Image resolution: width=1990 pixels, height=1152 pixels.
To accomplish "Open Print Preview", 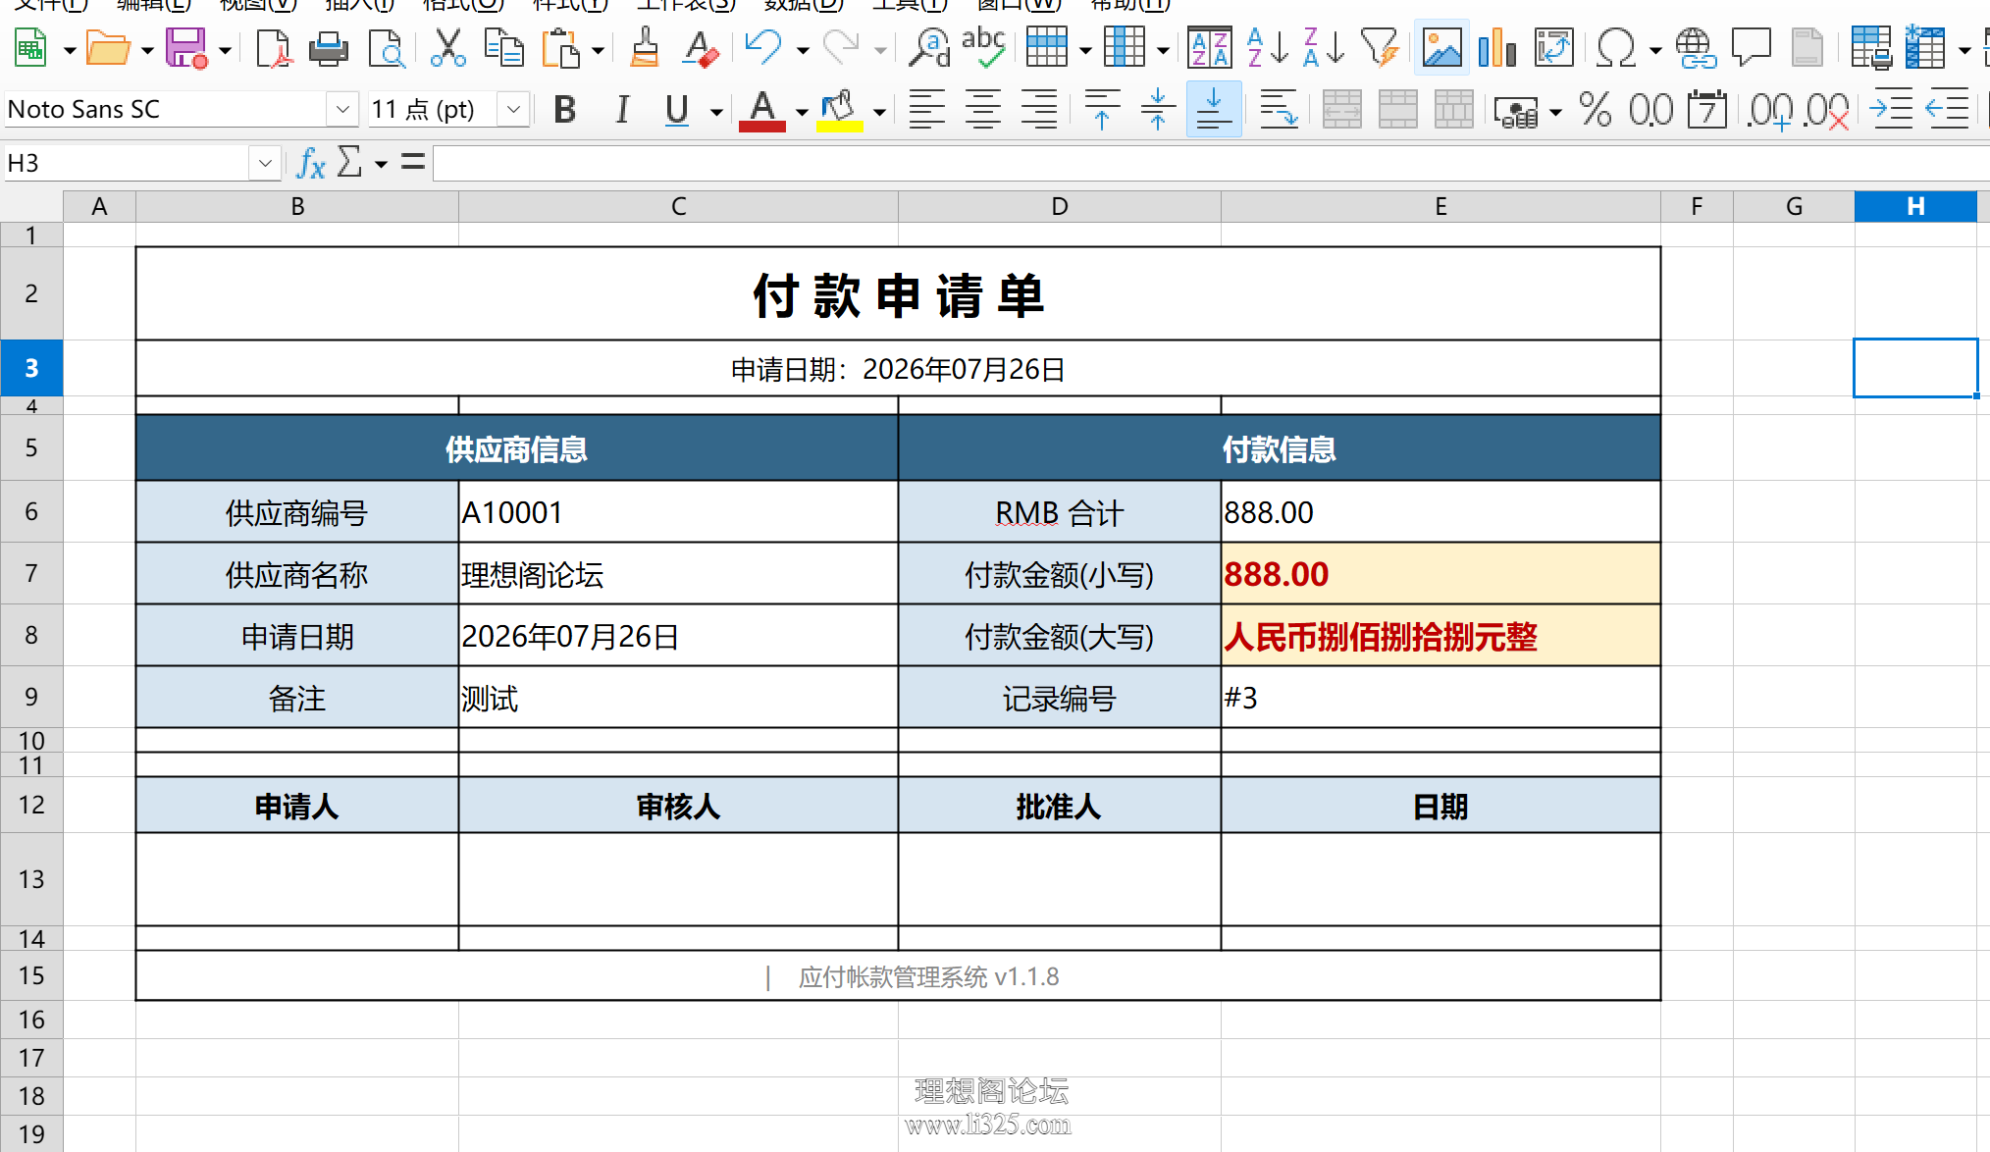I will point(386,47).
